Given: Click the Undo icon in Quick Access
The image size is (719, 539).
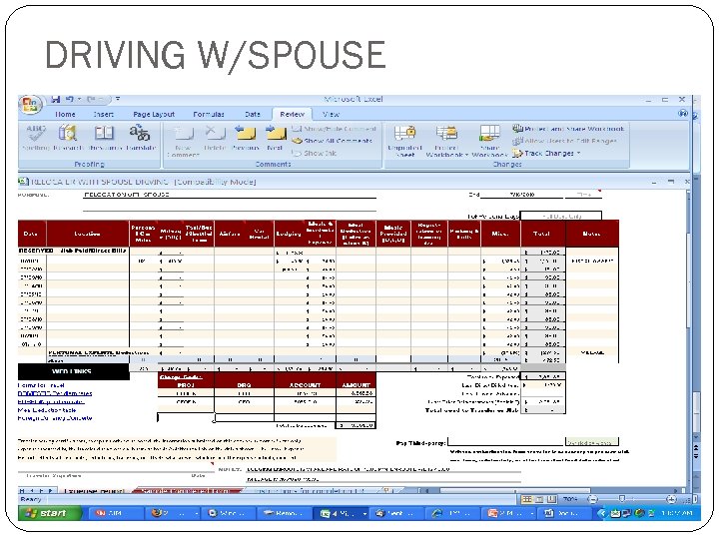Looking at the screenshot, I should point(70,99).
